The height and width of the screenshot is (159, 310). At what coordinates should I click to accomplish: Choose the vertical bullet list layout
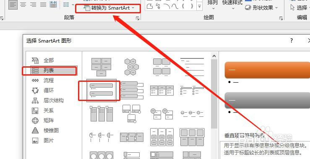pos(101,90)
